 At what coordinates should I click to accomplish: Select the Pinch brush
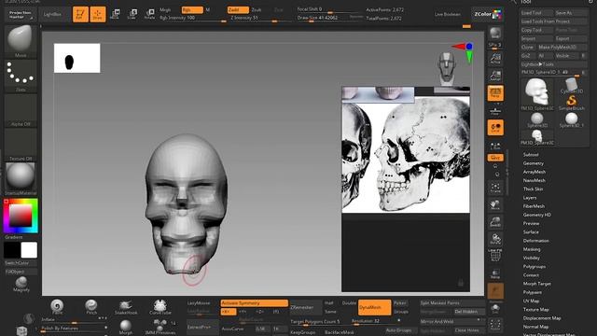point(91,306)
